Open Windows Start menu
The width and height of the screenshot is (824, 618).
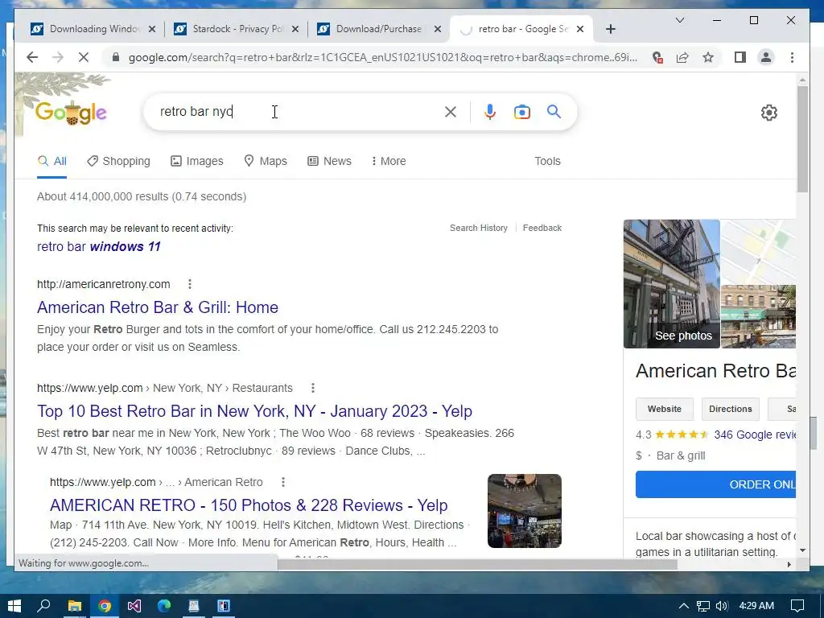14,606
